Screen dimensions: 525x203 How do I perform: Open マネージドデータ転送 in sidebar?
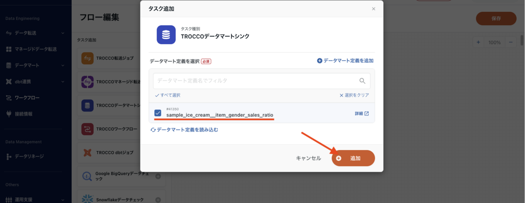click(36, 49)
